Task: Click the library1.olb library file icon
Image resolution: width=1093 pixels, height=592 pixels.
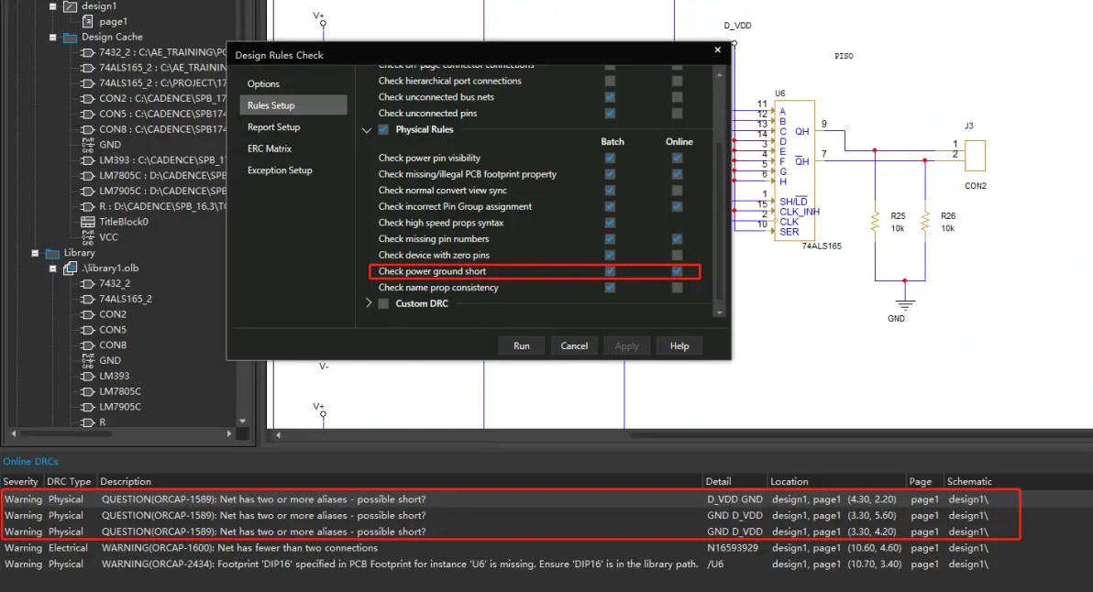Action: tap(71, 269)
